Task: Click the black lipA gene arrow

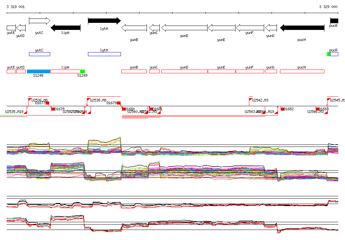Action: pos(65,28)
